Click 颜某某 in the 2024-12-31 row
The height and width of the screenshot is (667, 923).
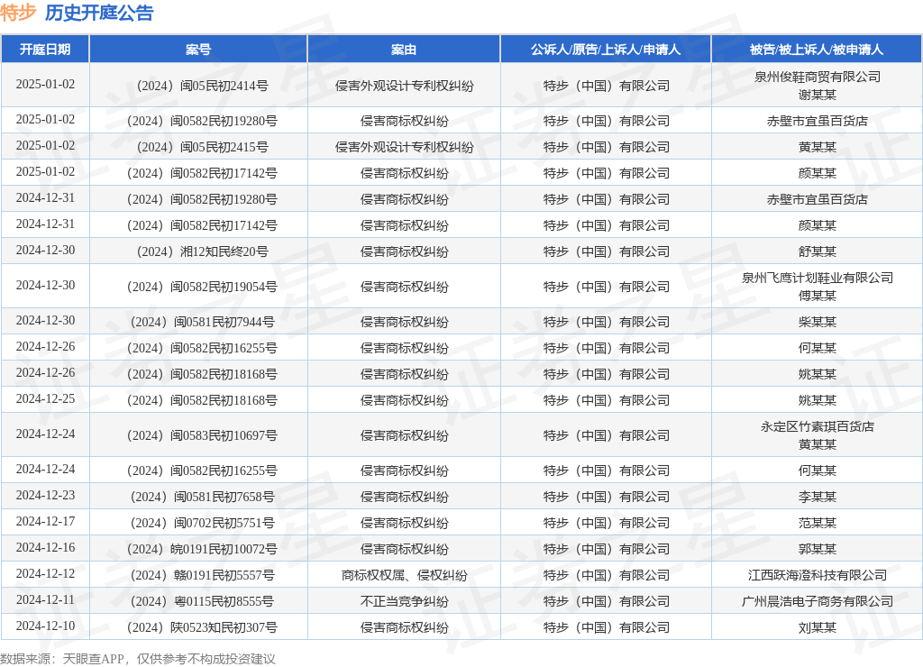[817, 226]
